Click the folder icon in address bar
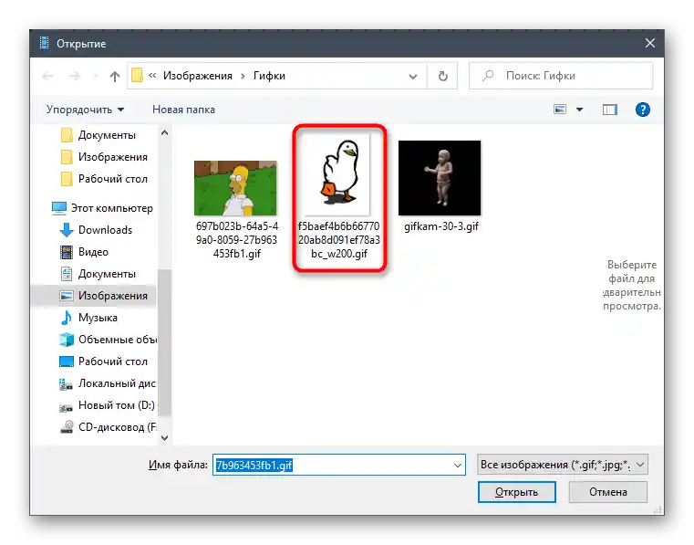The height and width of the screenshot is (545, 694). point(137,76)
